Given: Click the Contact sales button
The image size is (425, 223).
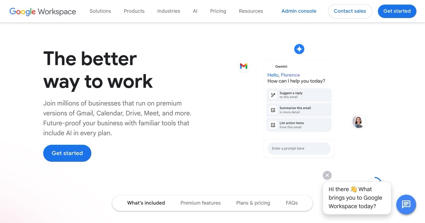Looking at the screenshot, I should click(350, 11).
